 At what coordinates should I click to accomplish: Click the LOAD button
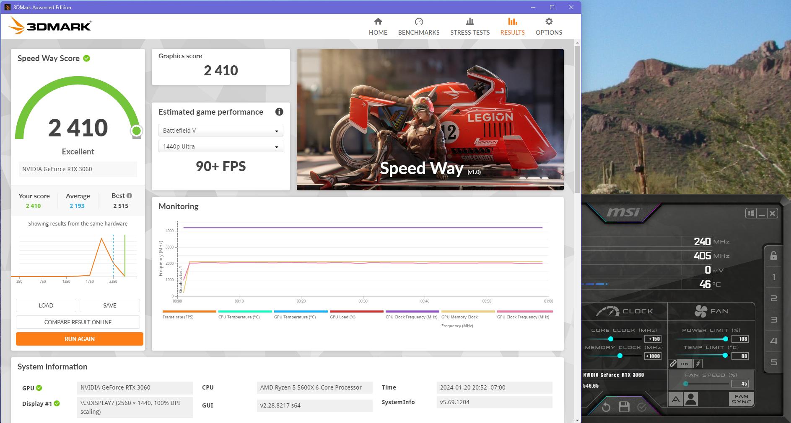click(46, 305)
